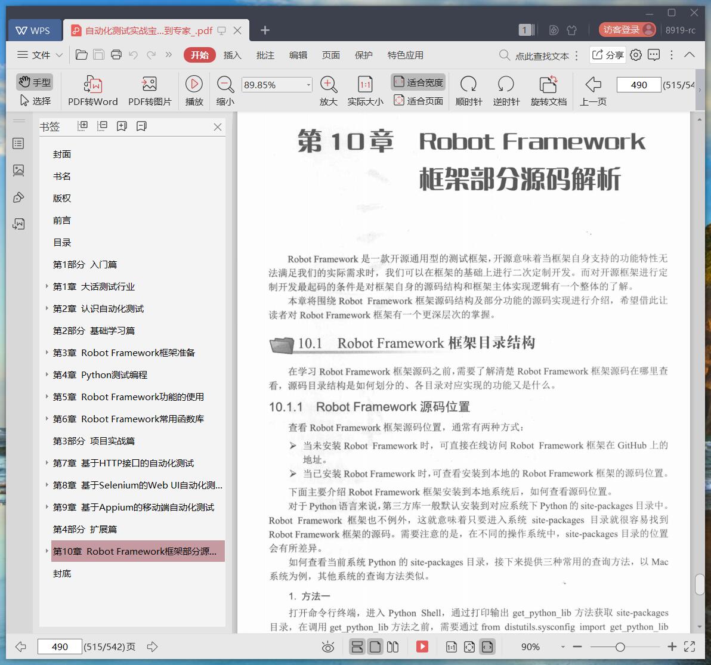Zoom out using 缩小 icon

point(225,91)
